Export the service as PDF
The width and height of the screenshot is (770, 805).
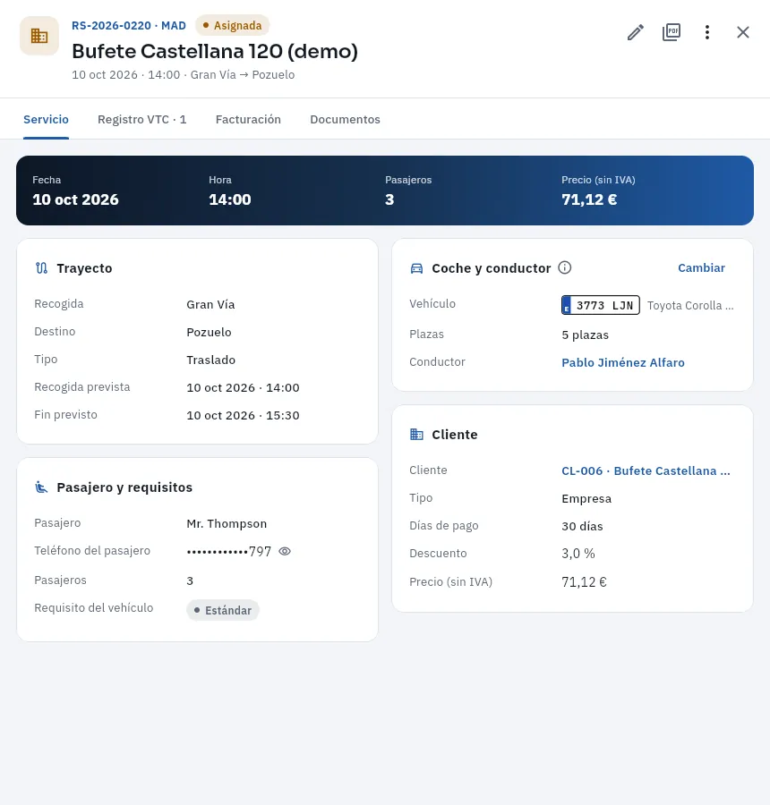(672, 32)
